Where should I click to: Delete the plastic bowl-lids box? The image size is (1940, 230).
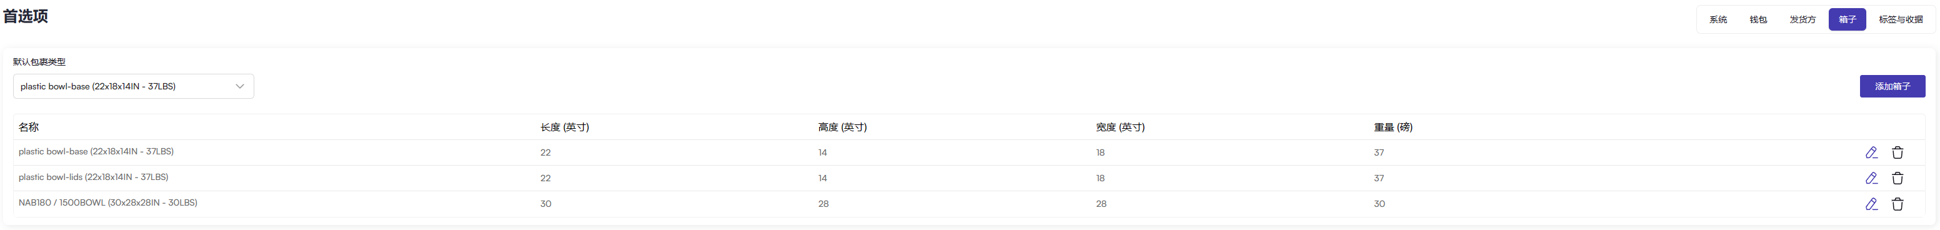pyautogui.click(x=1897, y=178)
